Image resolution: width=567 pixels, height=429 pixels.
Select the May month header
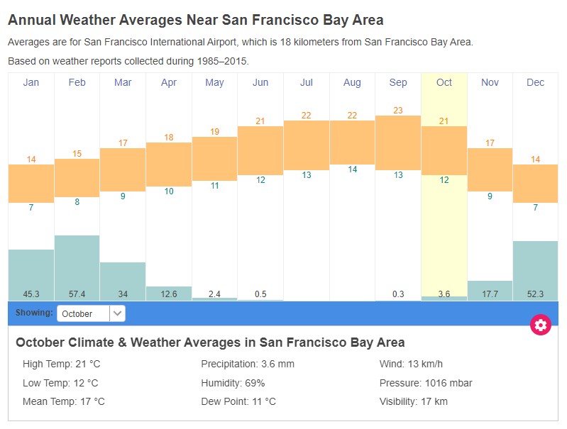pos(214,83)
